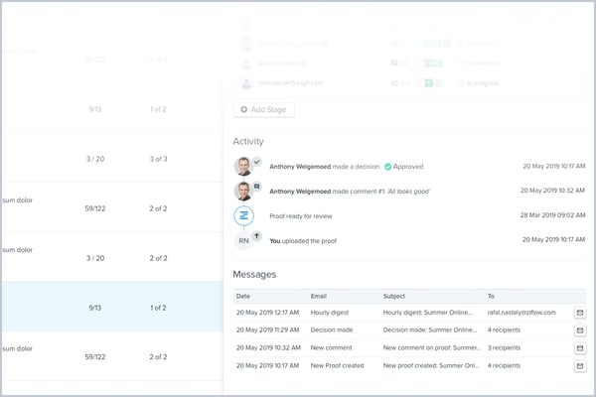Click the To column header
The width and height of the screenshot is (596, 397).
coord(493,295)
